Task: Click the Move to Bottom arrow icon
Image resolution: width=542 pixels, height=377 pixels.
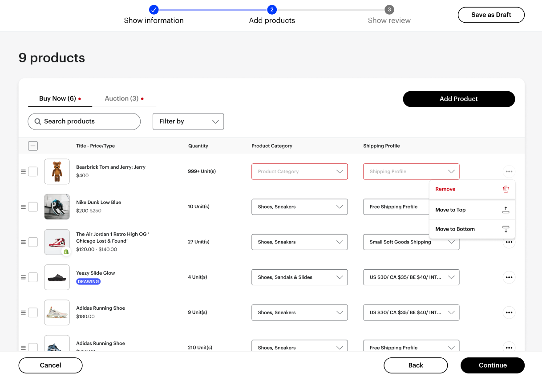Action: coord(506,229)
